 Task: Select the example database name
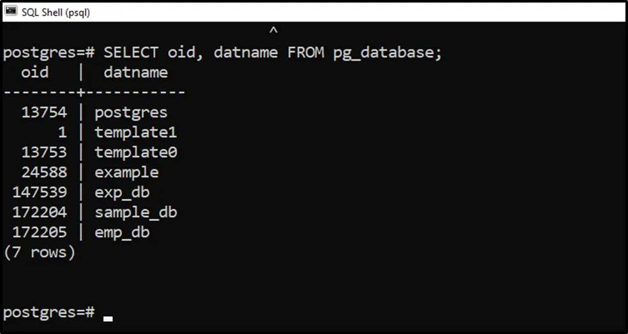[x=126, y=172]
